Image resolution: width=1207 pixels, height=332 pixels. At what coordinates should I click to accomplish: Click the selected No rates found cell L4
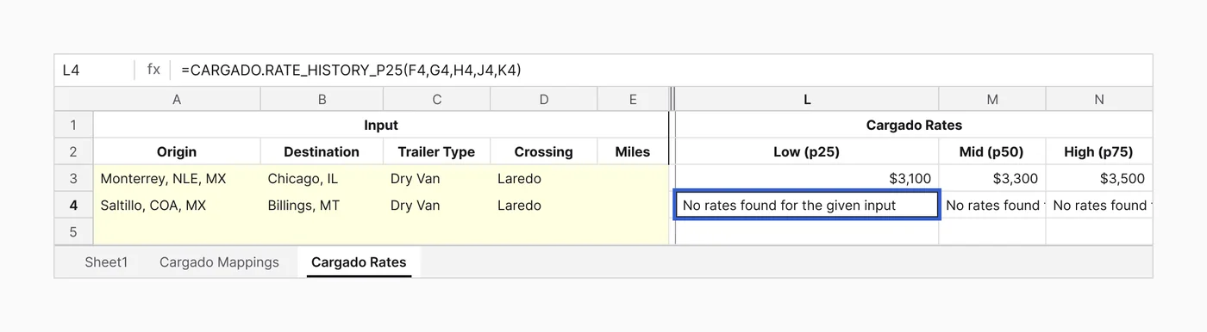pyautogui.click(x=807, y=206)
